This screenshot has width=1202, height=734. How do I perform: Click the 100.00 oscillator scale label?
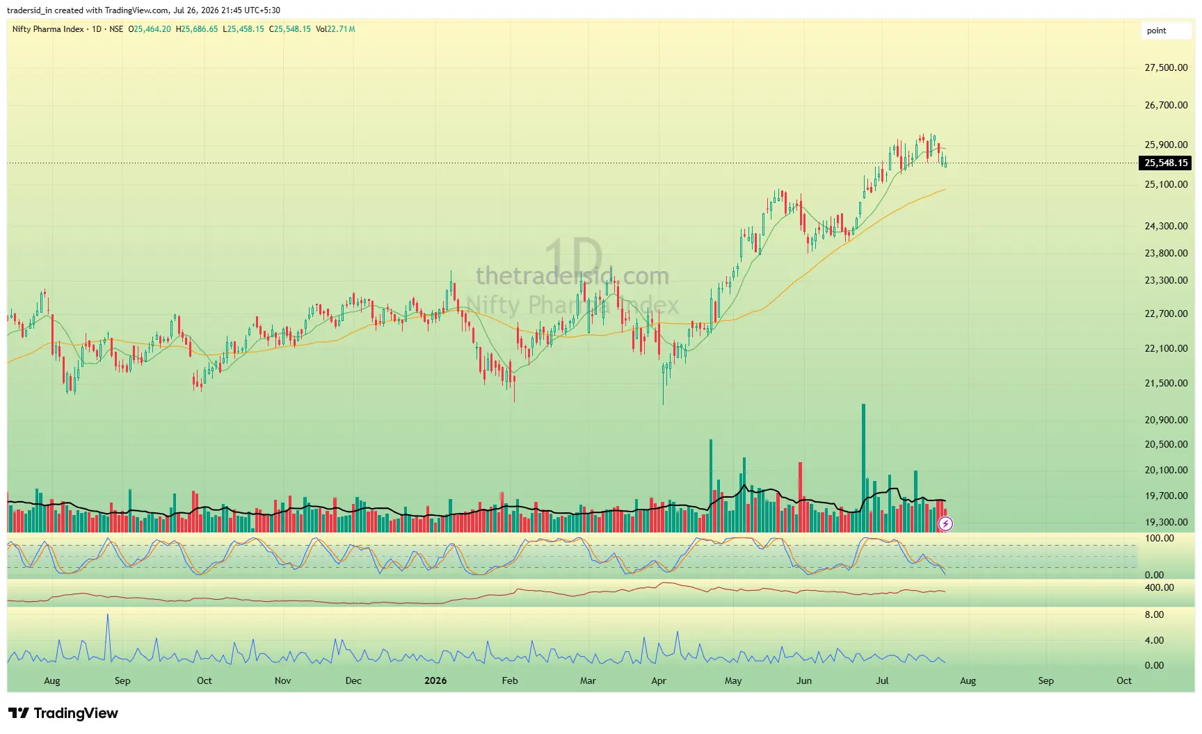pos(1160,538)
